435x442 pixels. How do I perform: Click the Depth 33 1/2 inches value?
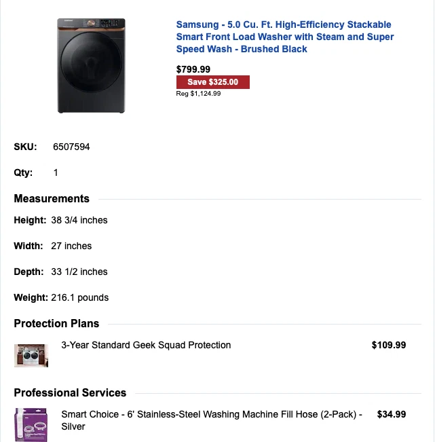pos(79,272)
